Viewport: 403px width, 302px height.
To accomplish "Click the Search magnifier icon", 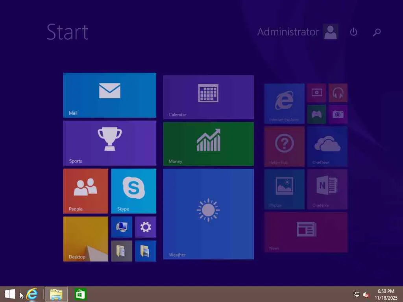I will [x=377, y=32].
